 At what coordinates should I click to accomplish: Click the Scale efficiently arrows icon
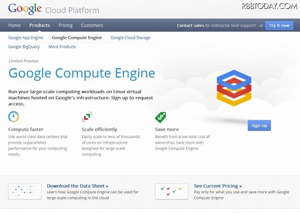(87, 117)
